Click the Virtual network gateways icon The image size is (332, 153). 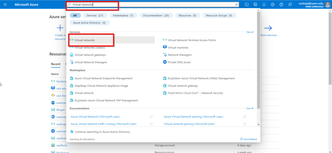[72, 55]
